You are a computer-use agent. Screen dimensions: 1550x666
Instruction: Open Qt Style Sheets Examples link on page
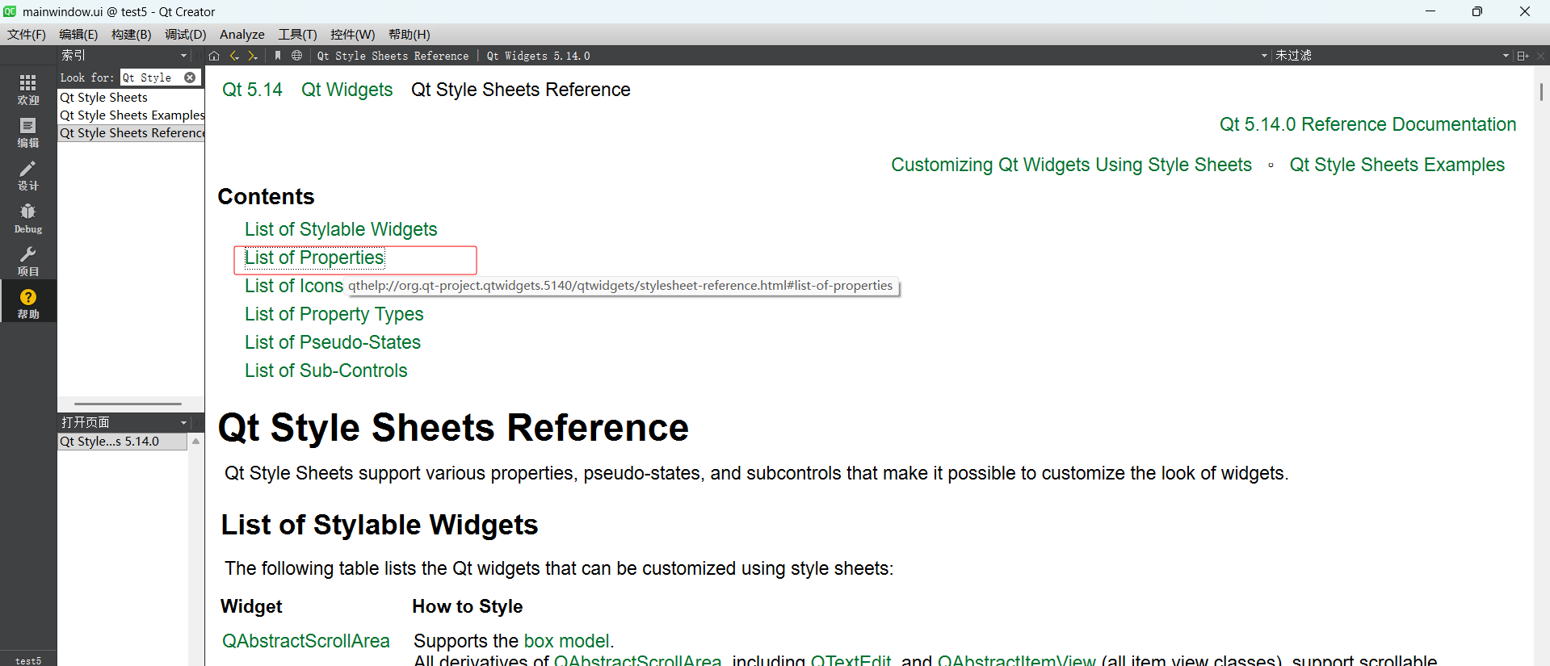(x=1397, y=165)
